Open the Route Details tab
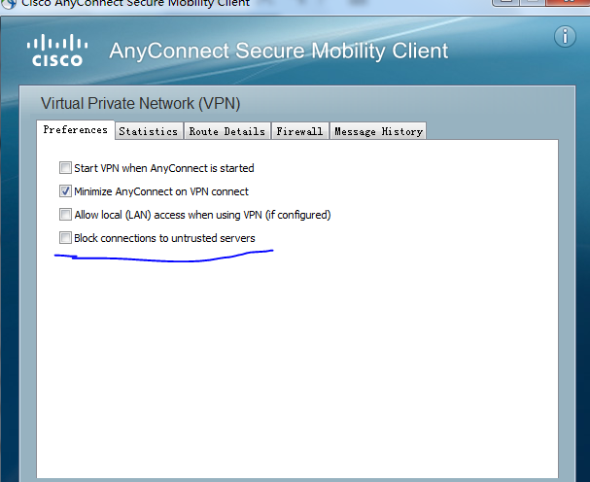This screenshot has height=482, width=590. pos(226,131)
